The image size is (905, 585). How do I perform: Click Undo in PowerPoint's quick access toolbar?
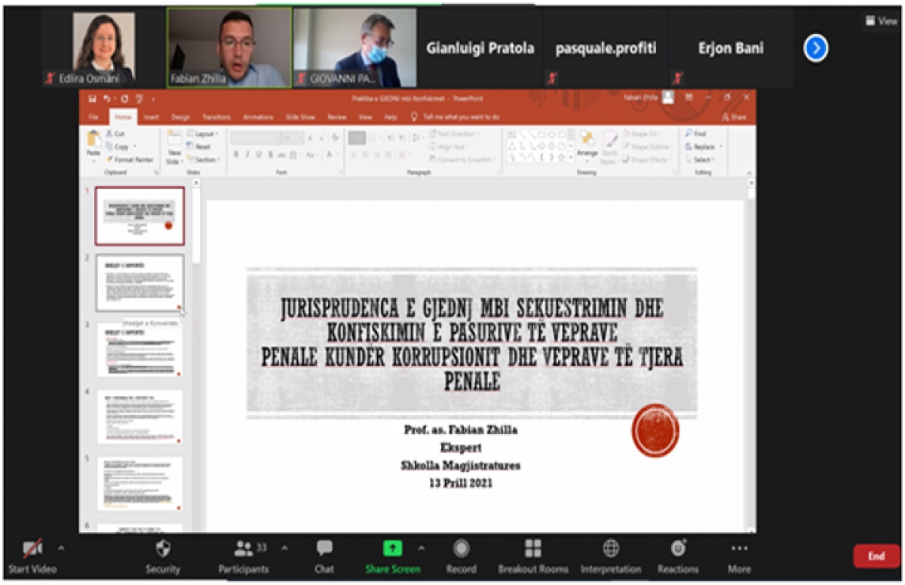pos(107,98)
